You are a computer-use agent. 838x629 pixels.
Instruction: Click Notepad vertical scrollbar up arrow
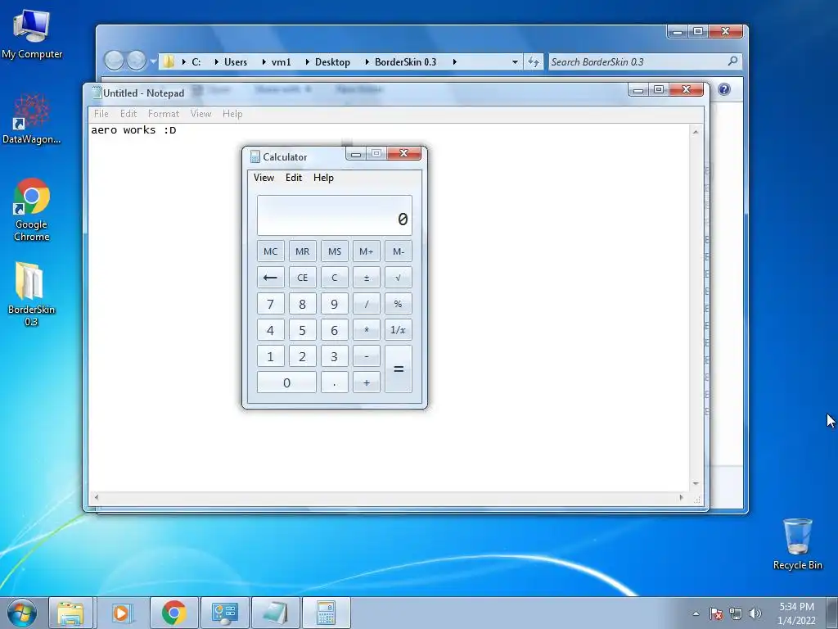[696, 132]
